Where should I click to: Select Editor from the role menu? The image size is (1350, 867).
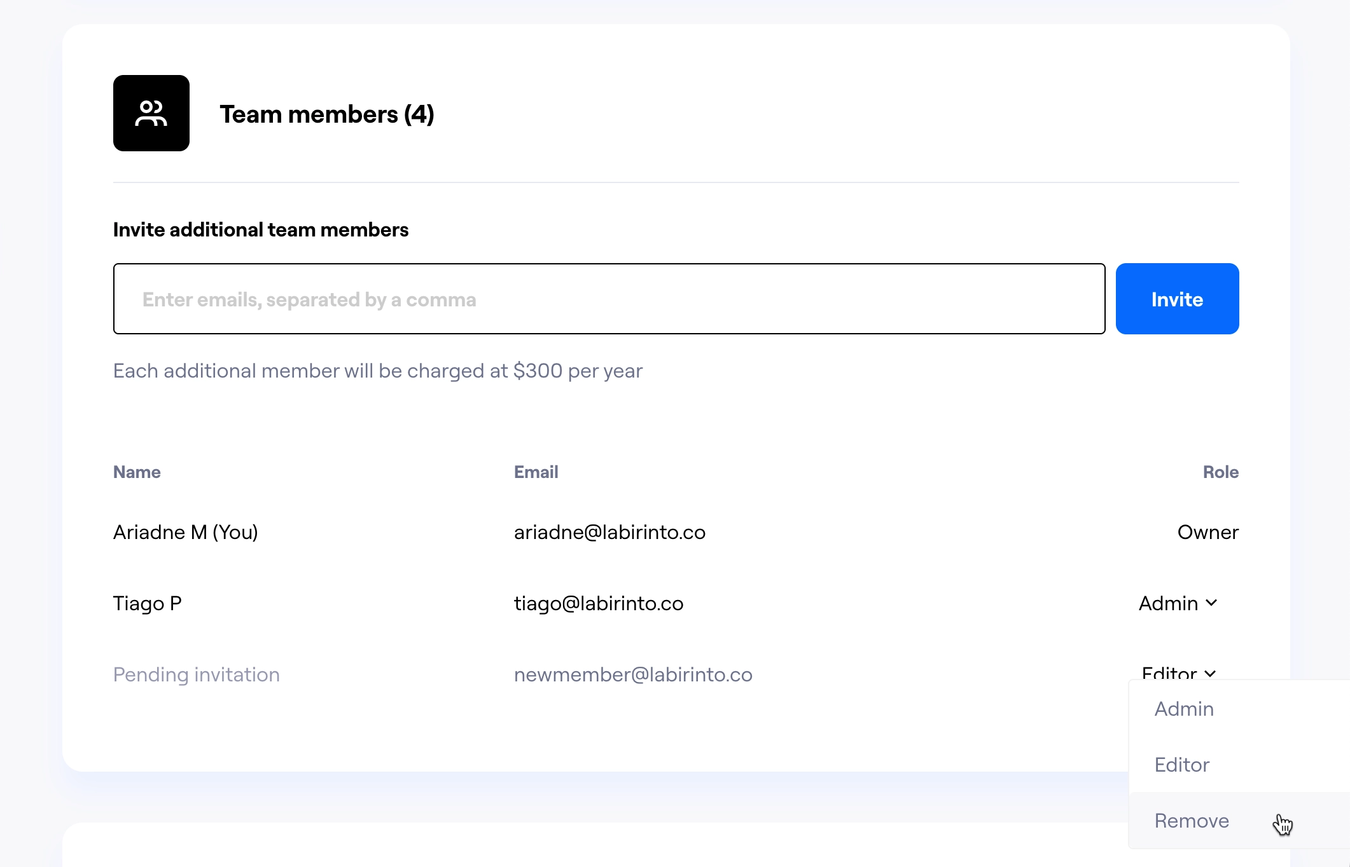(1181, 765)
